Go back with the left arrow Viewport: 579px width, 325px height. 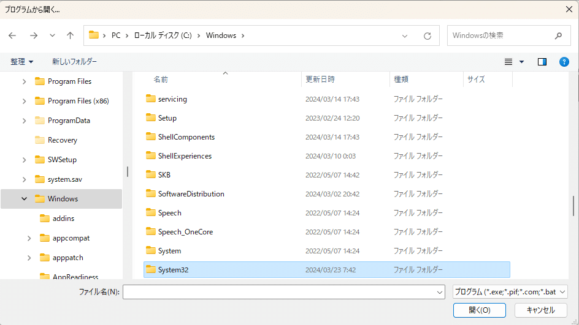click(x=12, y=35)
